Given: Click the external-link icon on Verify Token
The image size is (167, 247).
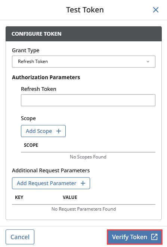Looking at the screenshot, I should coord(154,237).
